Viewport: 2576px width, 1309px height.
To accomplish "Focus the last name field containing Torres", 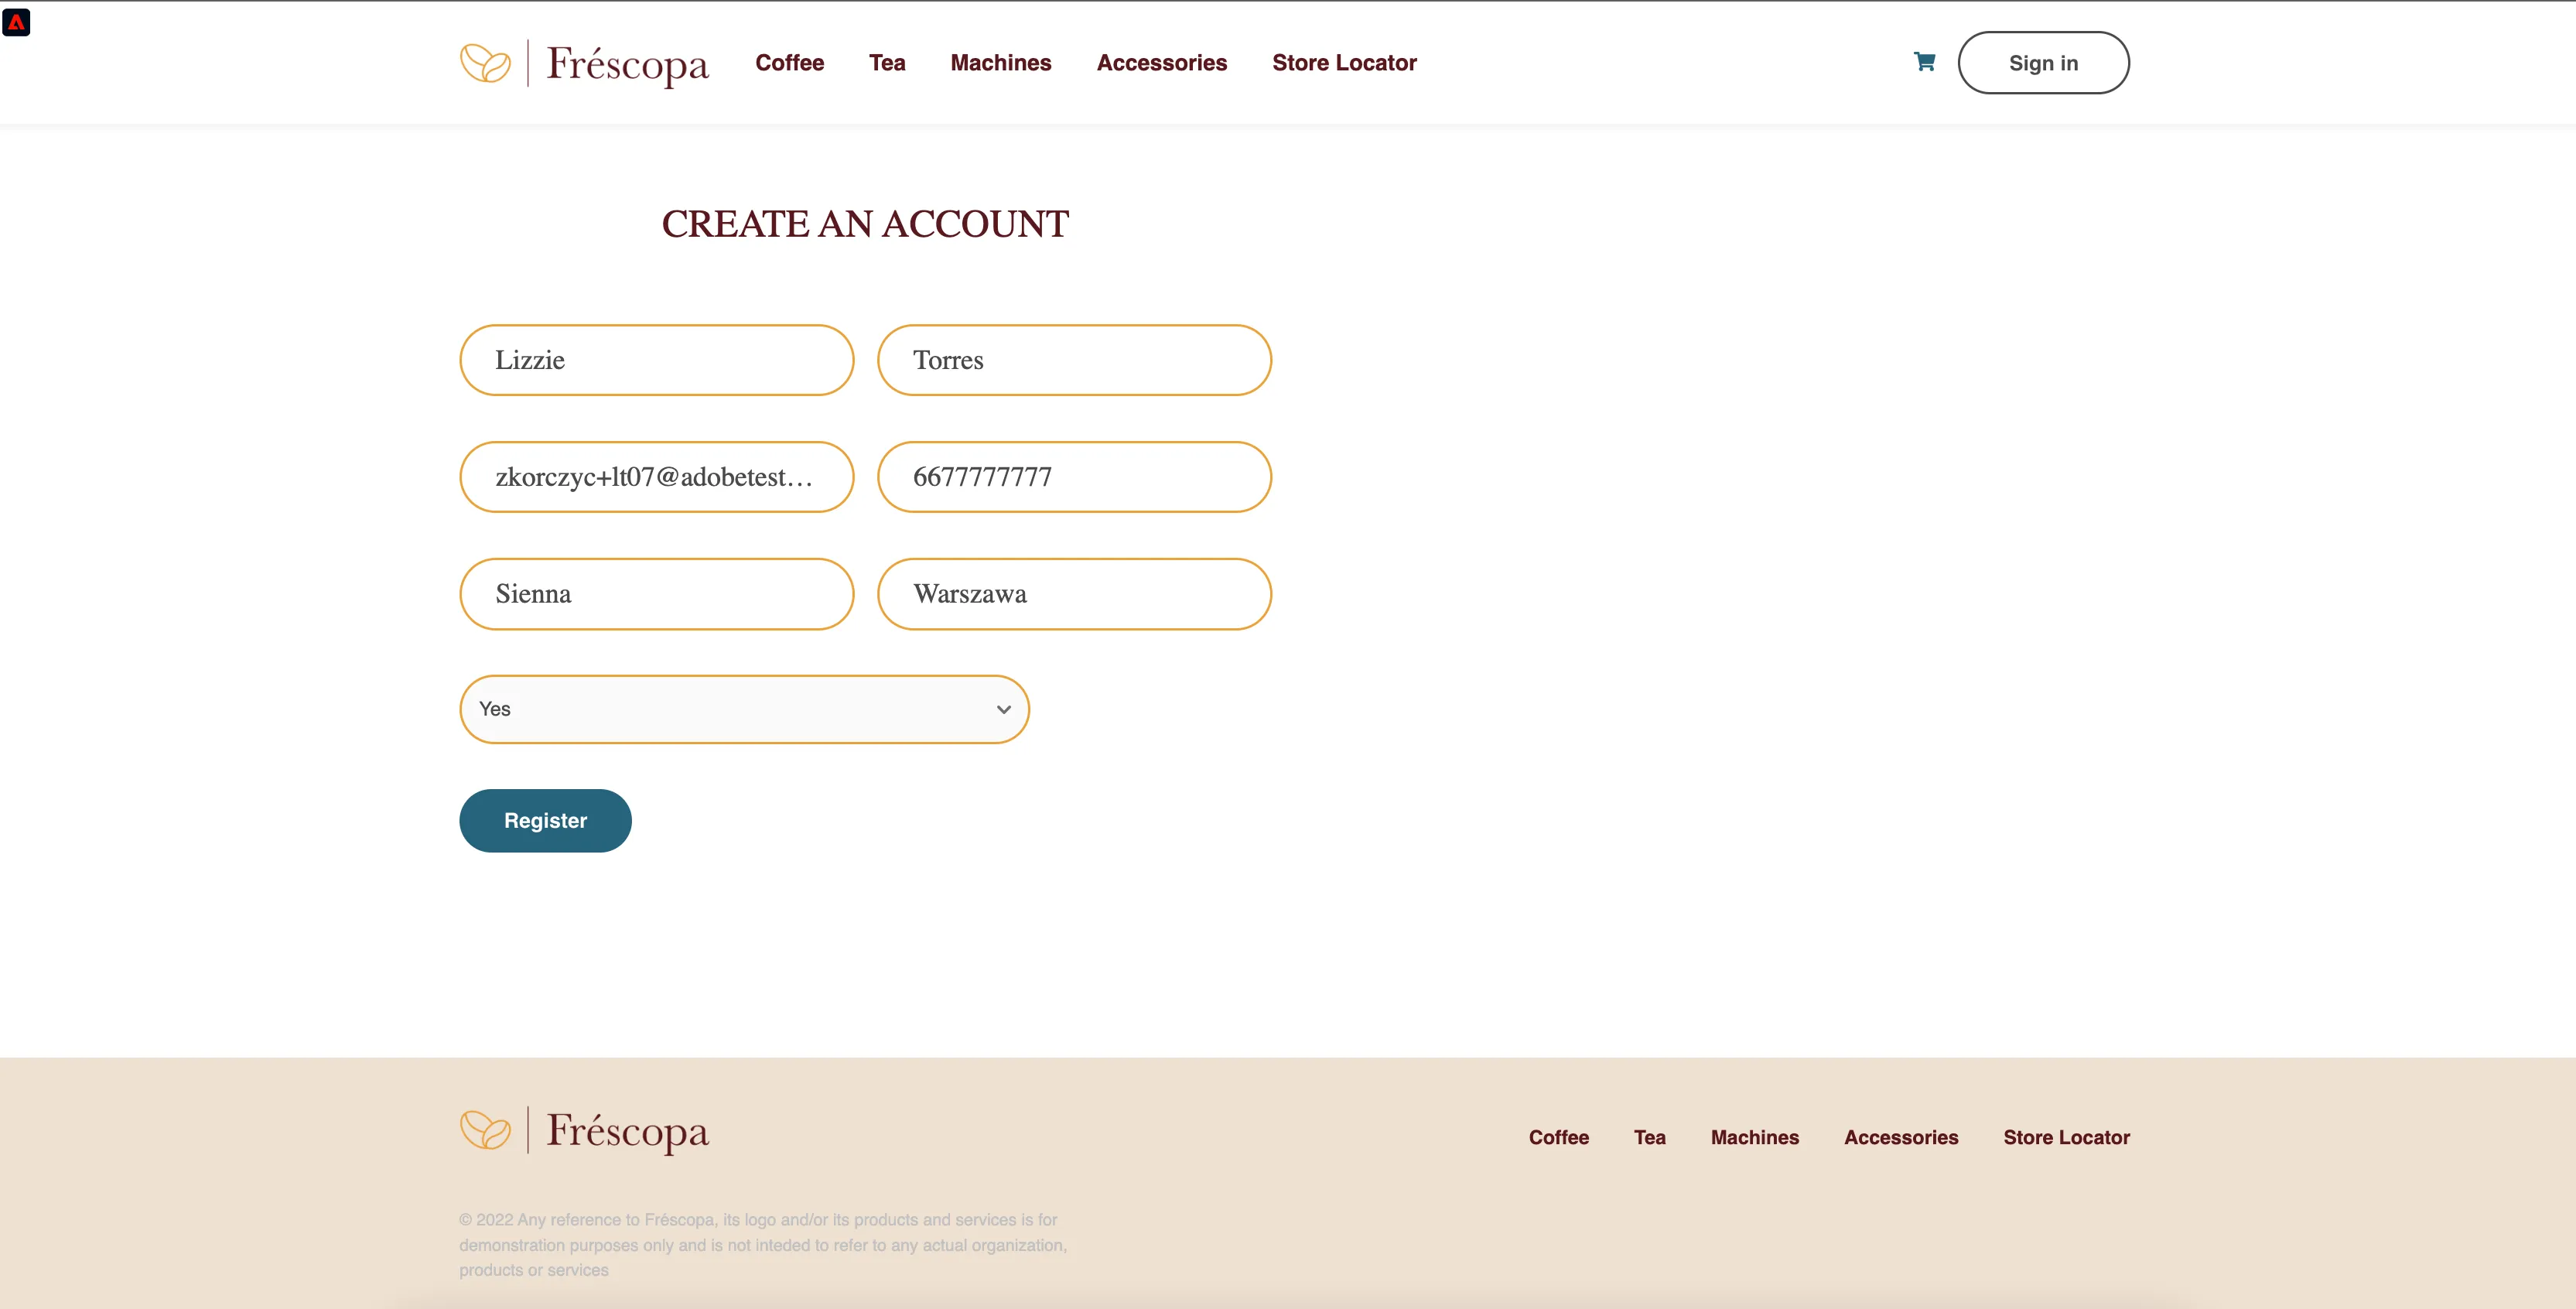I will 1074,360.
